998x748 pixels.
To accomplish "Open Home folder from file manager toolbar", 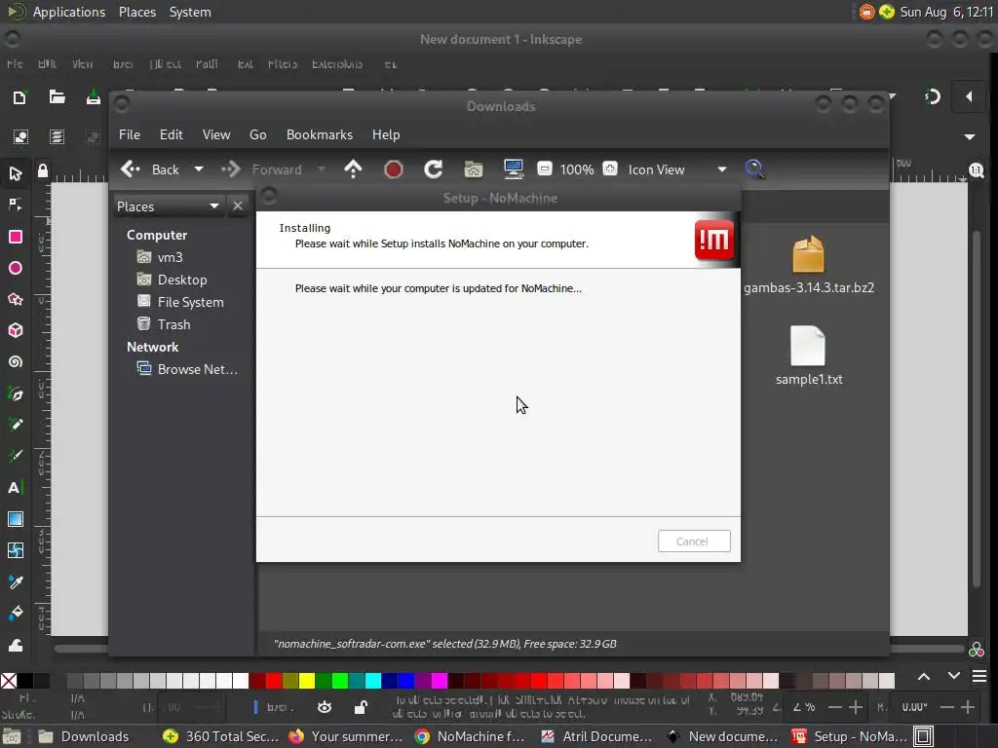I will (474, 169).
